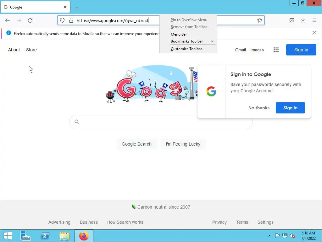322x242 pixels.
Task: Open the Downloads panel
Action: click(303, 20)
